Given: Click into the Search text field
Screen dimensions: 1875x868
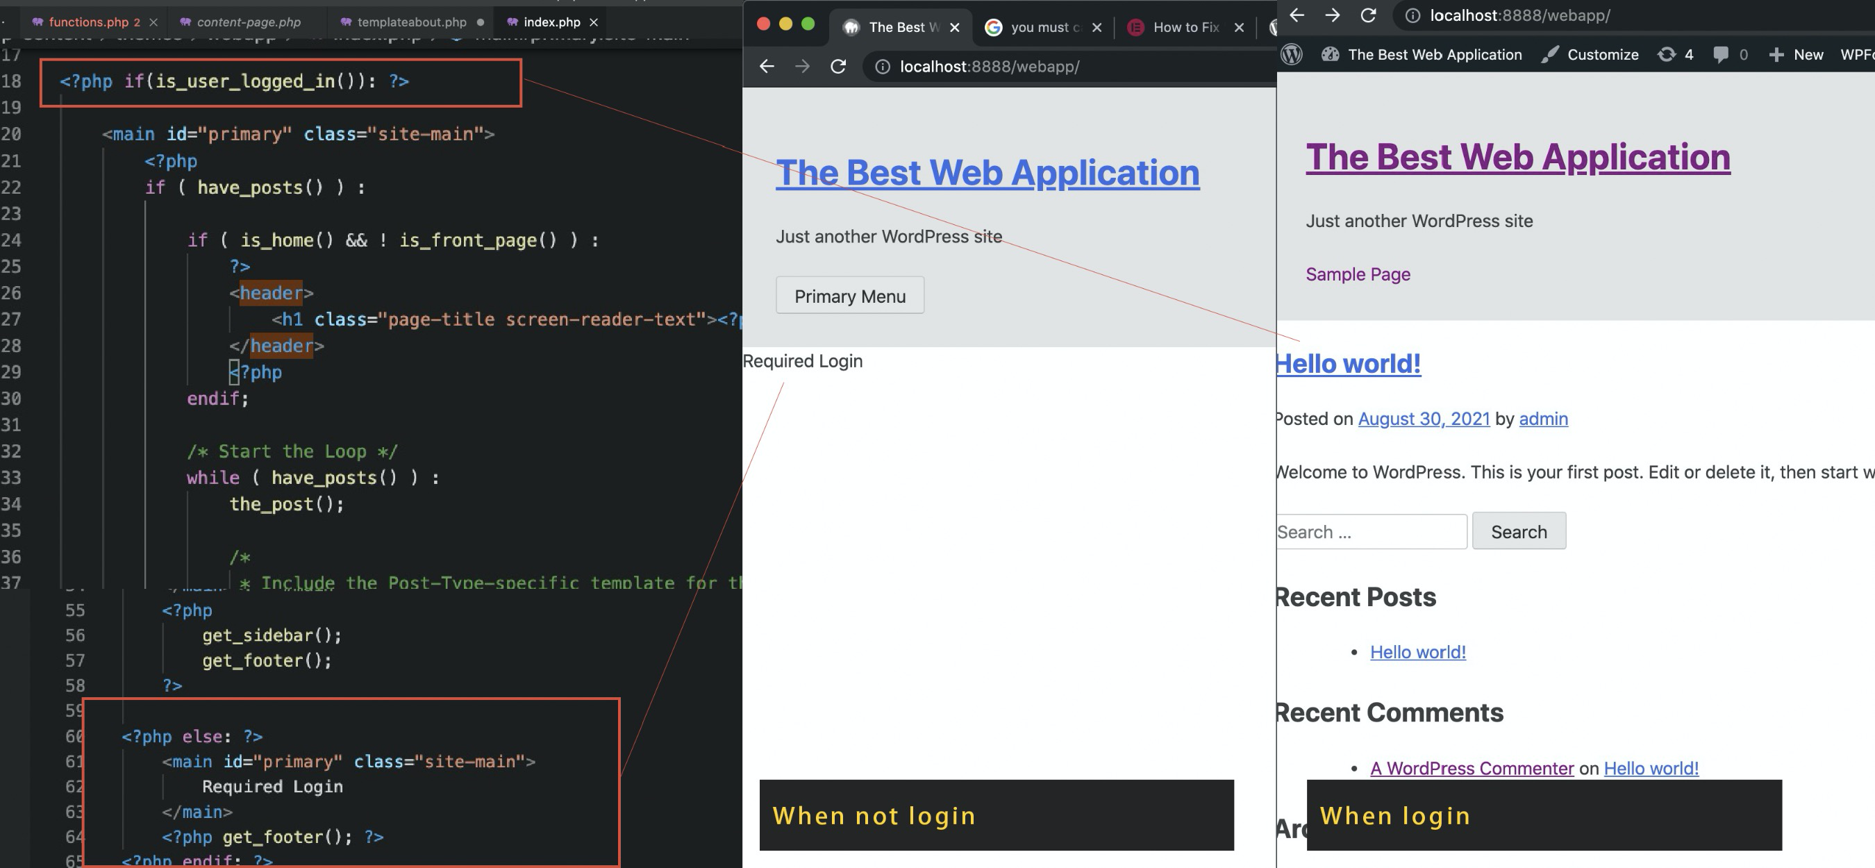Looking at the screenshot, I should click(1371, 532).
